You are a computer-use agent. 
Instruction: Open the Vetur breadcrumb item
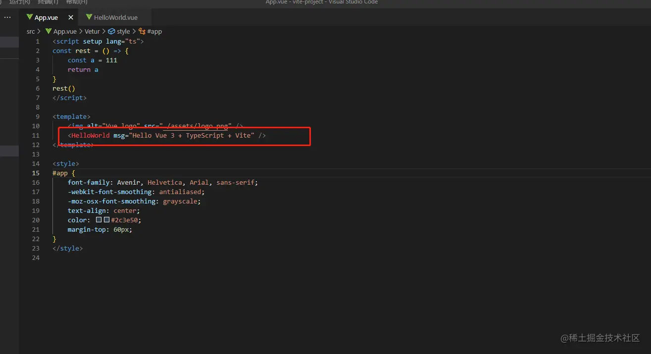point(92,31)
